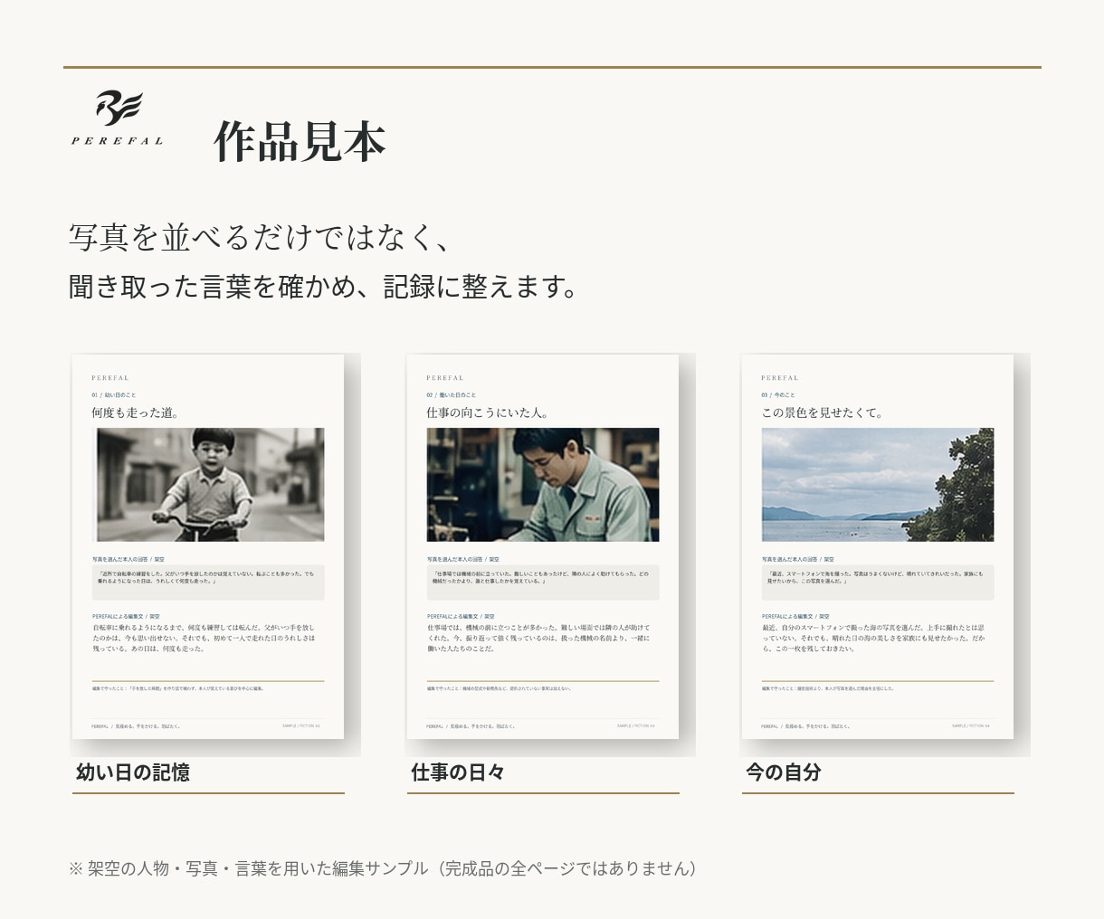Click the PEREFAL bird logo

(x=118, y=118)
